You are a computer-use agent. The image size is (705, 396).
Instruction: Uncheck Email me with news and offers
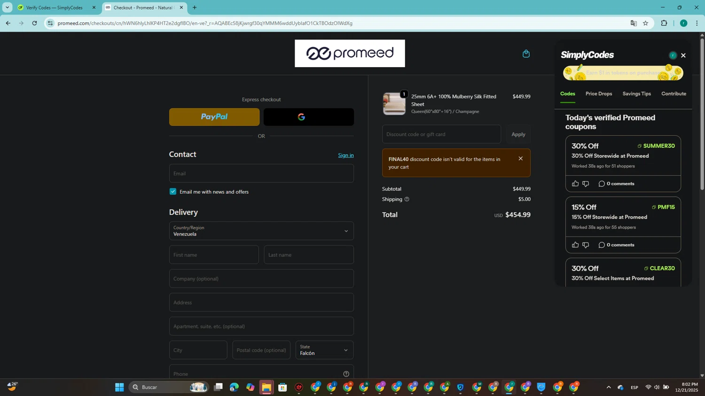pos(173,191)
